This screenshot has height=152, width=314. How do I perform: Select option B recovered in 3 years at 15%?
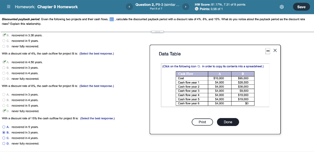(x=4, y=132)
